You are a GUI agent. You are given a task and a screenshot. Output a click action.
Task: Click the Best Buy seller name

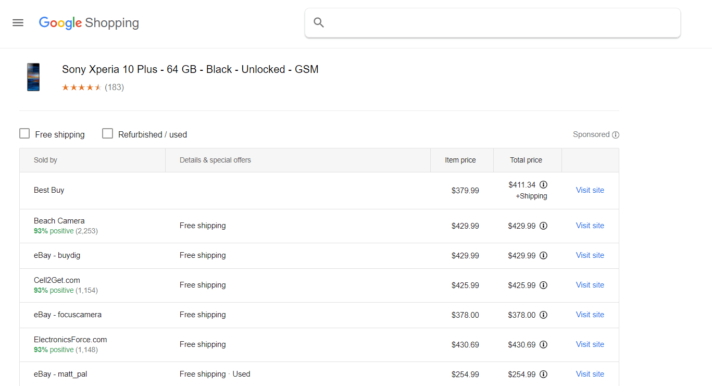[x=49, y=190]
